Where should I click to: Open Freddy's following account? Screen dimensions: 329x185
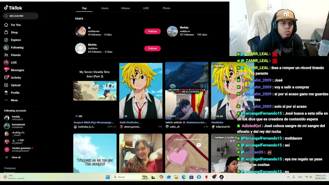[16, 118]
